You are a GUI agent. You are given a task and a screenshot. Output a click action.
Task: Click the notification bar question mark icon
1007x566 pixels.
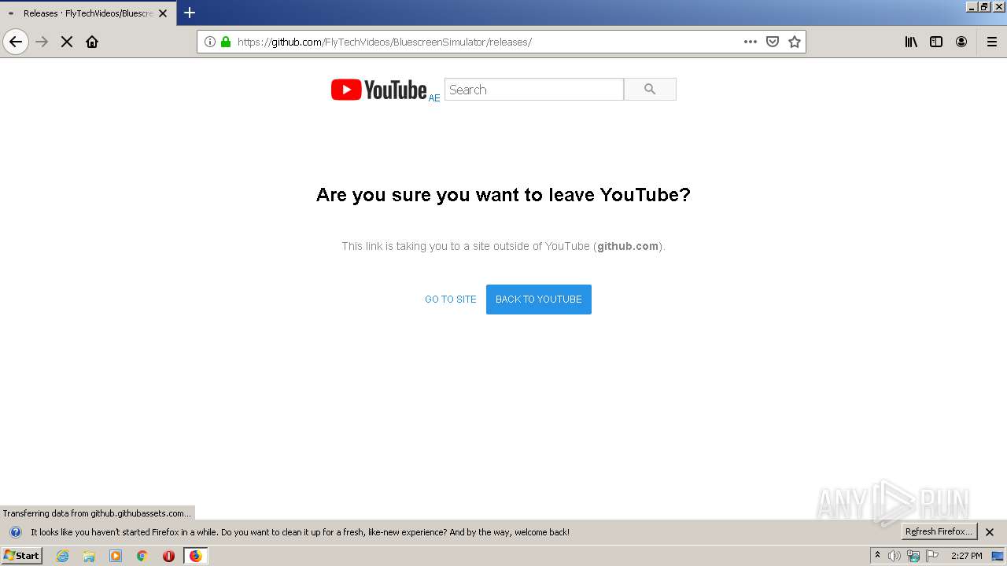[x=15, y=532]
